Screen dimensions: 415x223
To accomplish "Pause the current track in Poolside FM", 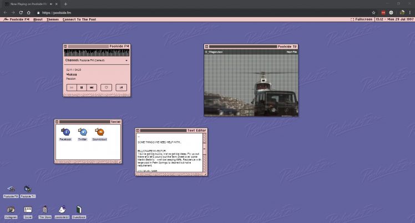I will [82, 87].
